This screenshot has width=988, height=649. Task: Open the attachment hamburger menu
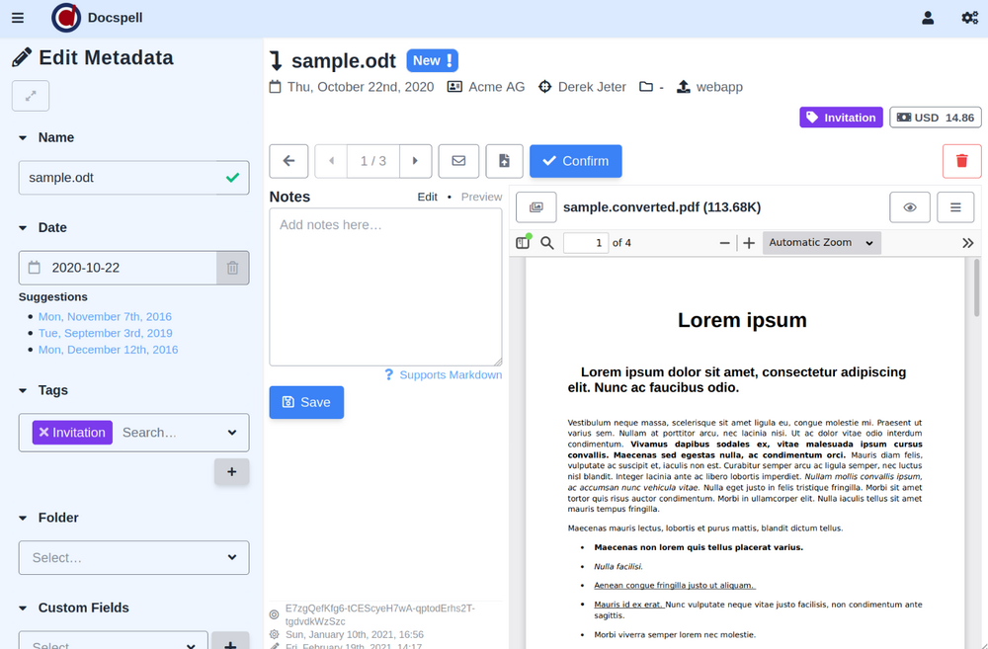click(955, 207)
